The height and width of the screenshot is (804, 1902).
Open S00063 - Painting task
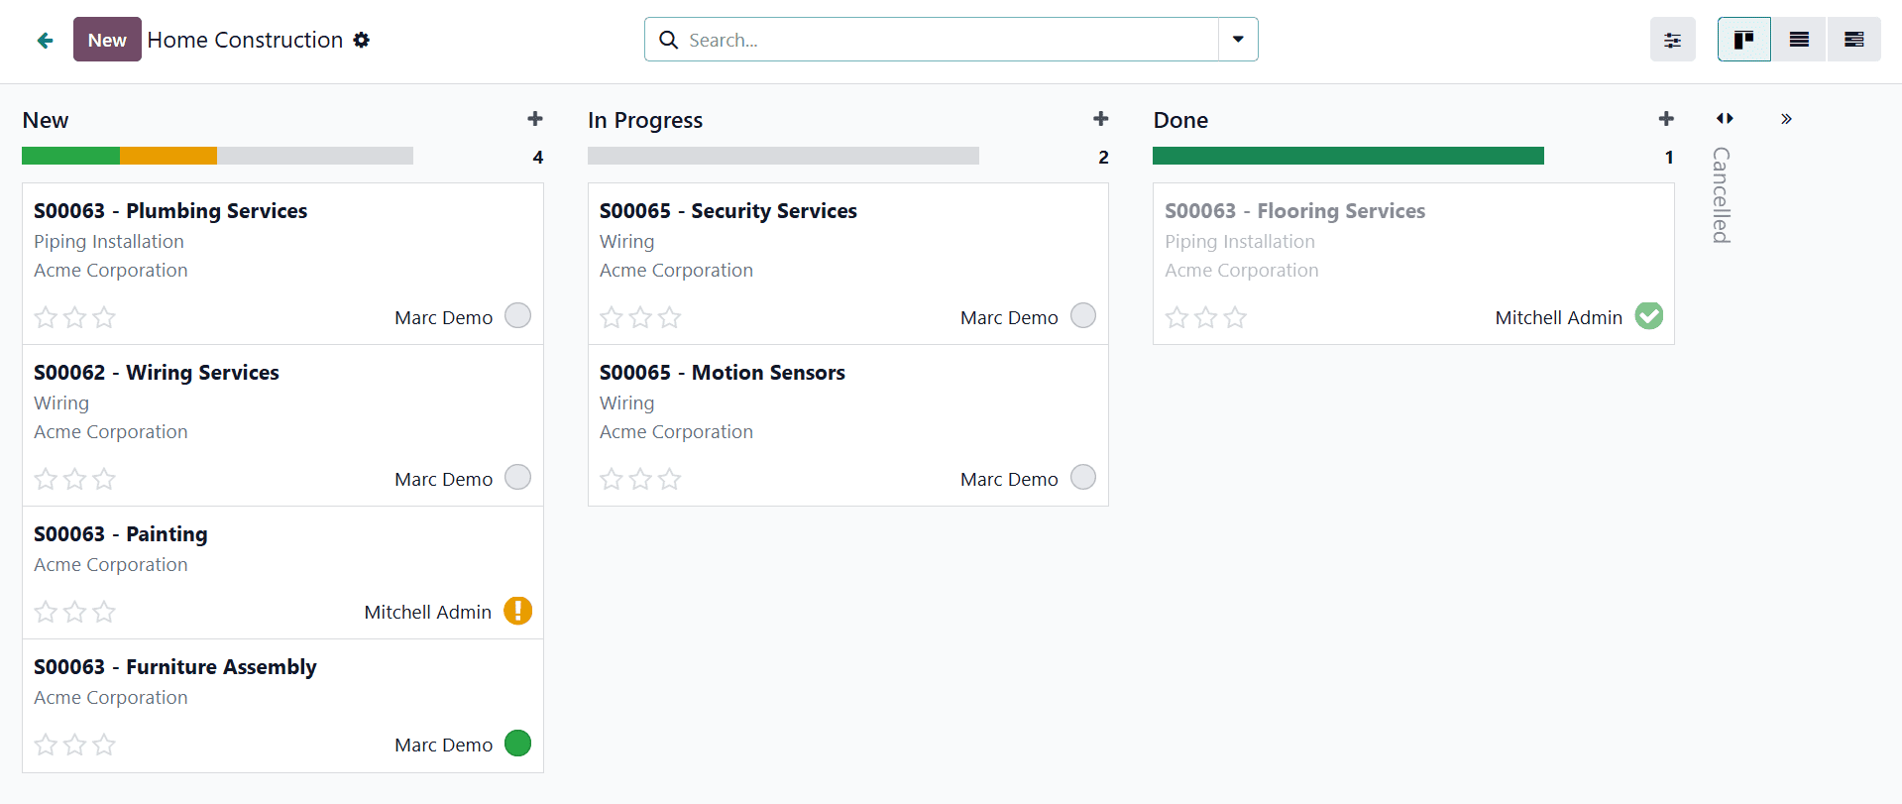click(121, 534)
